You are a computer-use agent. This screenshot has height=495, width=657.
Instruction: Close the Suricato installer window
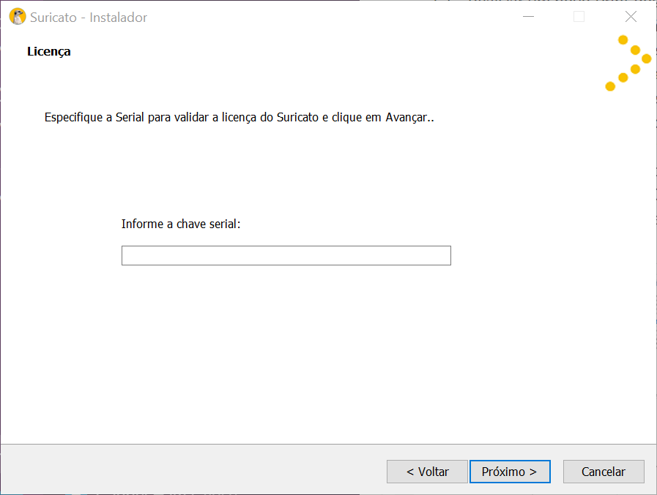[x=631, y=17]
